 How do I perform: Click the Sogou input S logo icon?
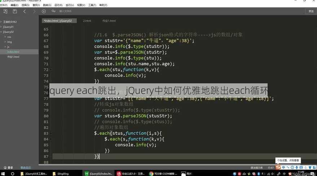[278, 167]
